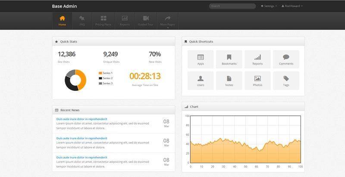Open the third Recent News headline link

pyautogui.click(x=82, y=158)
